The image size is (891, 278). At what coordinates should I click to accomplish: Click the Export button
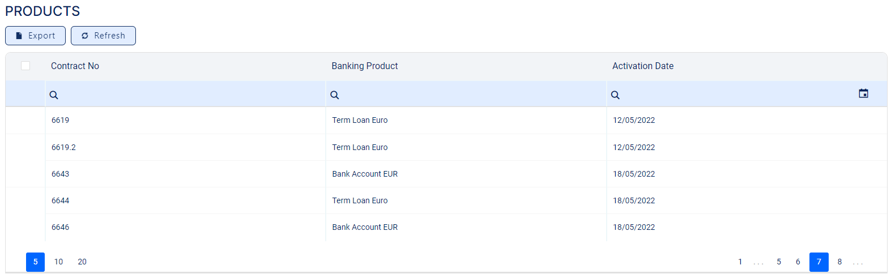pos(35,36)
